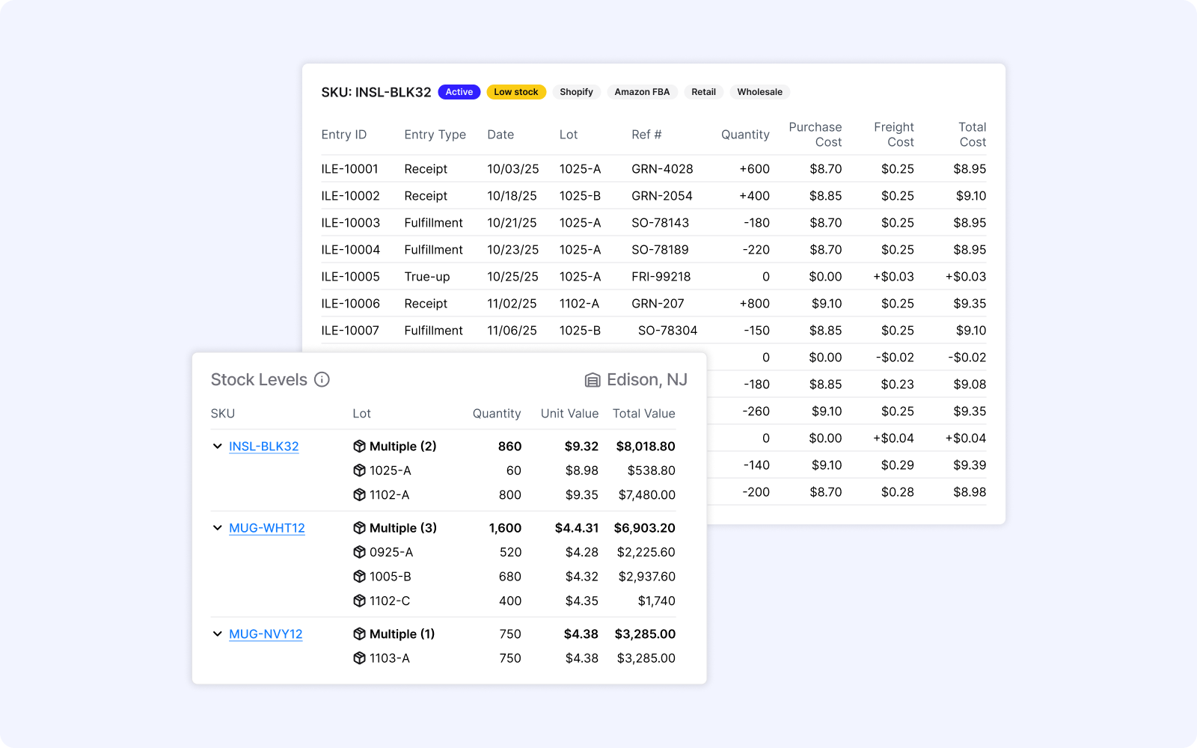Viewport: 1197px width, 748px height.
Task: Open the INSL-BLK32 SKU link
Action: tap(263, 446)
